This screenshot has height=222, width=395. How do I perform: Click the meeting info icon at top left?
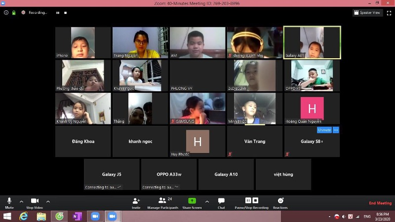click(6, 12)
